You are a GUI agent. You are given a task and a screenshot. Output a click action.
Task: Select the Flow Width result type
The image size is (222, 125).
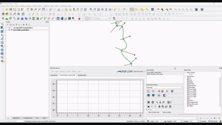[193, 89]
